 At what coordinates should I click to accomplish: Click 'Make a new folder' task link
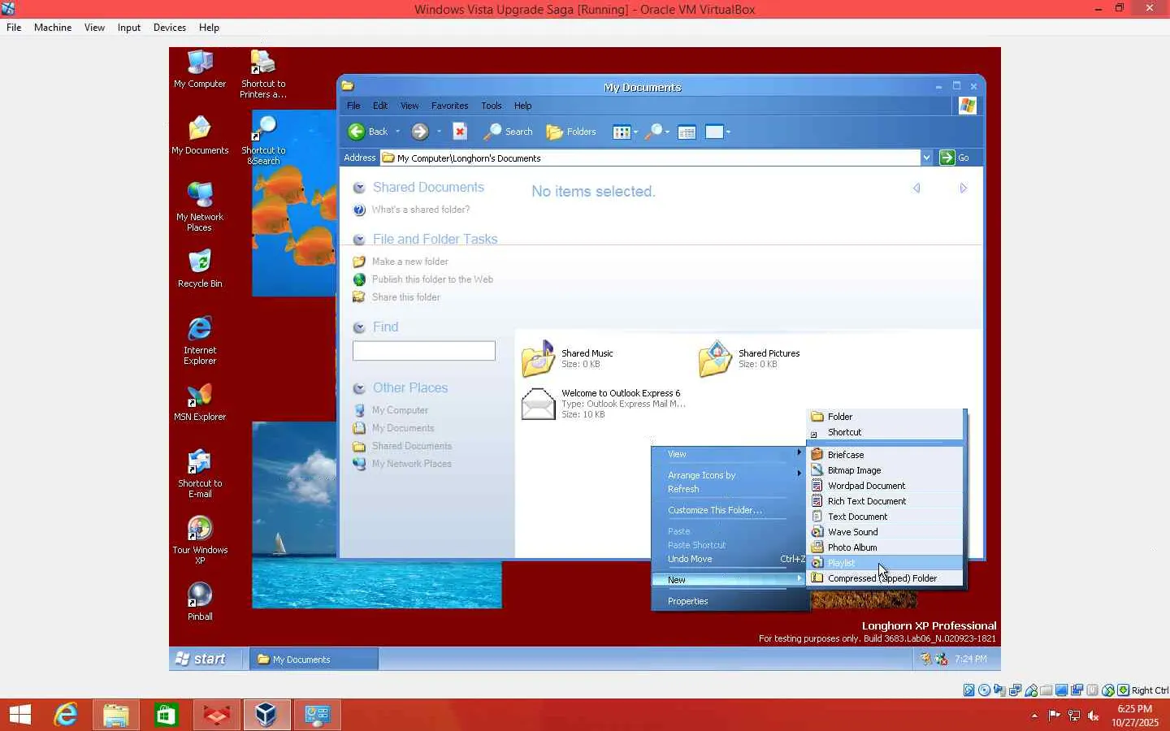click(410, 262)
